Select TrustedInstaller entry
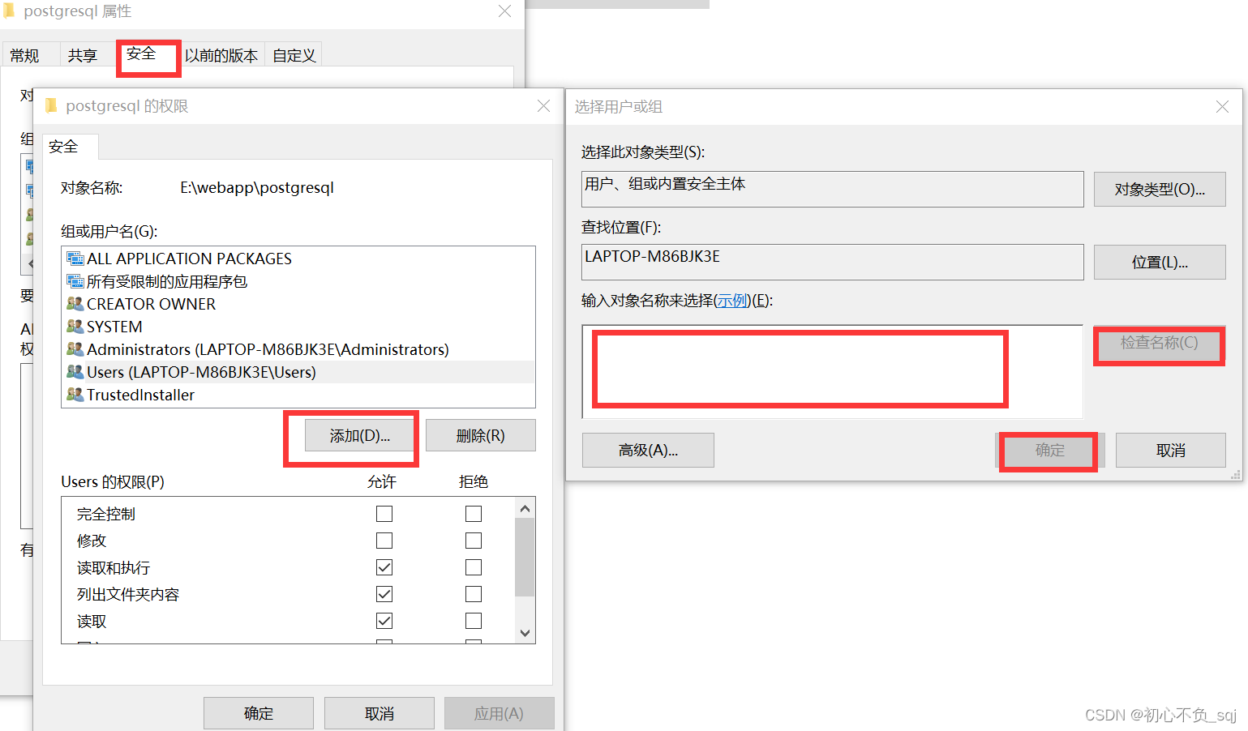Screen dimensions: 1248x731 point(298,395)
